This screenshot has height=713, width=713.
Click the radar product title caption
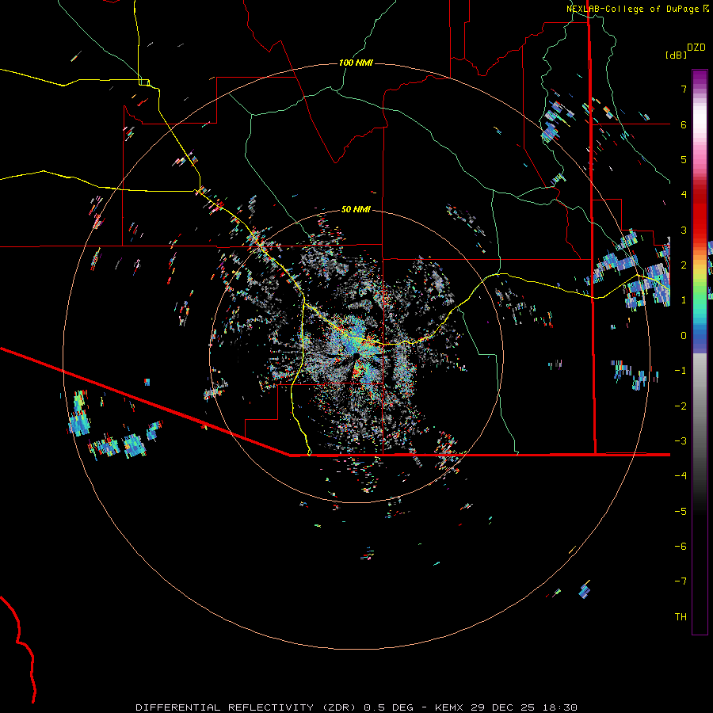click(356, 707)
